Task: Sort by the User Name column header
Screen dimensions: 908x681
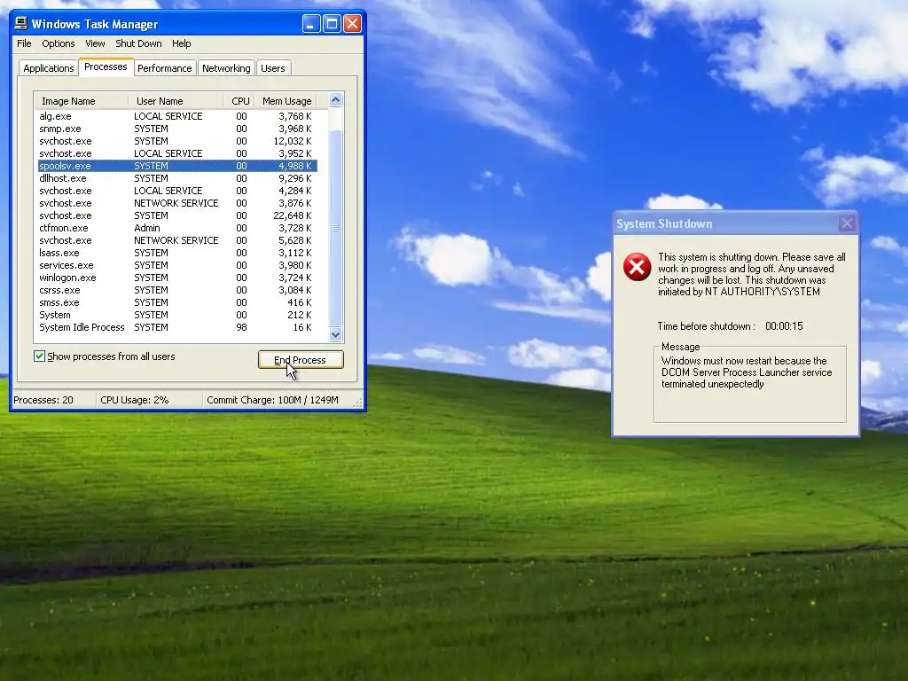Action: pos(176,101)
